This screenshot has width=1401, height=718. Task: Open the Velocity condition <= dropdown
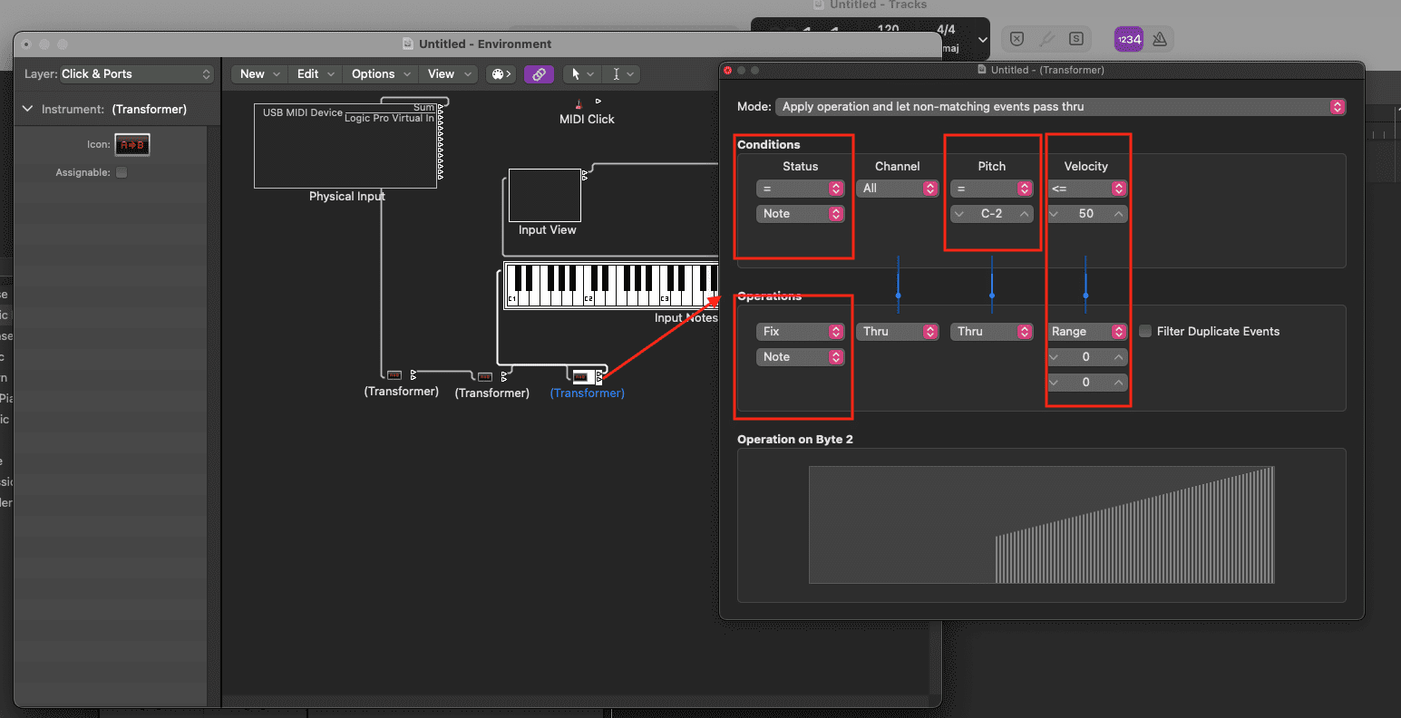[x=1086, y=189]
